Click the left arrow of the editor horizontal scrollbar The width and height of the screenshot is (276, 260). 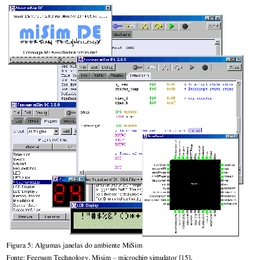click(x=81, y=172)
